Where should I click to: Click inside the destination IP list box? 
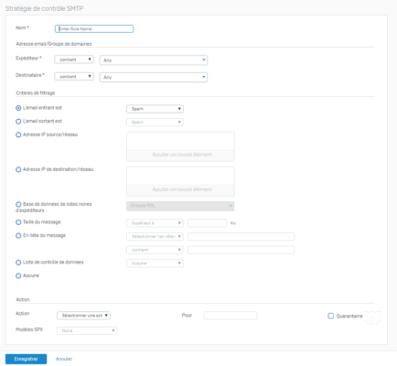tap(180, 176)
